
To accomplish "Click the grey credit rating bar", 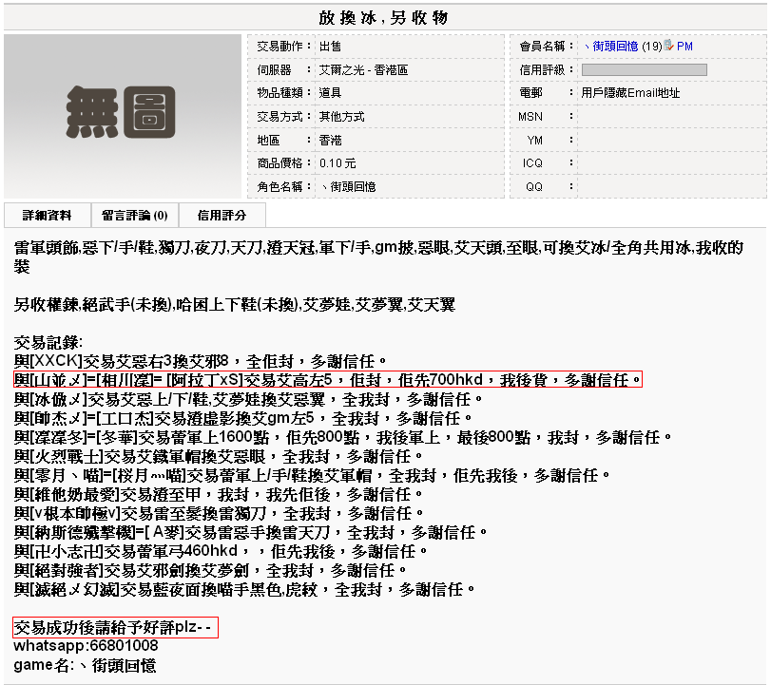I will coord(644,70).
